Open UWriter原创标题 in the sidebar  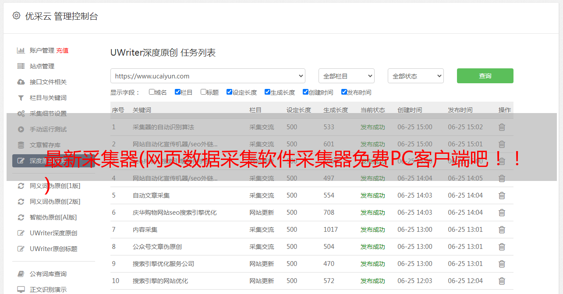point(53,249)
